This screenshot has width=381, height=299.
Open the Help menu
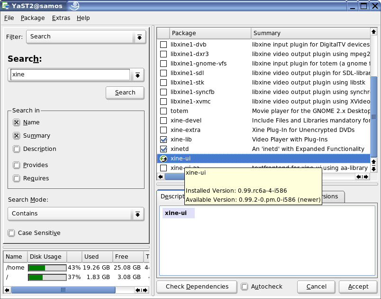(83, 18)
